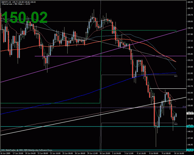Select the 149.50 price axis label
Image resolution: width=194 pixels, height=155 pixels.
click(190, 119)
